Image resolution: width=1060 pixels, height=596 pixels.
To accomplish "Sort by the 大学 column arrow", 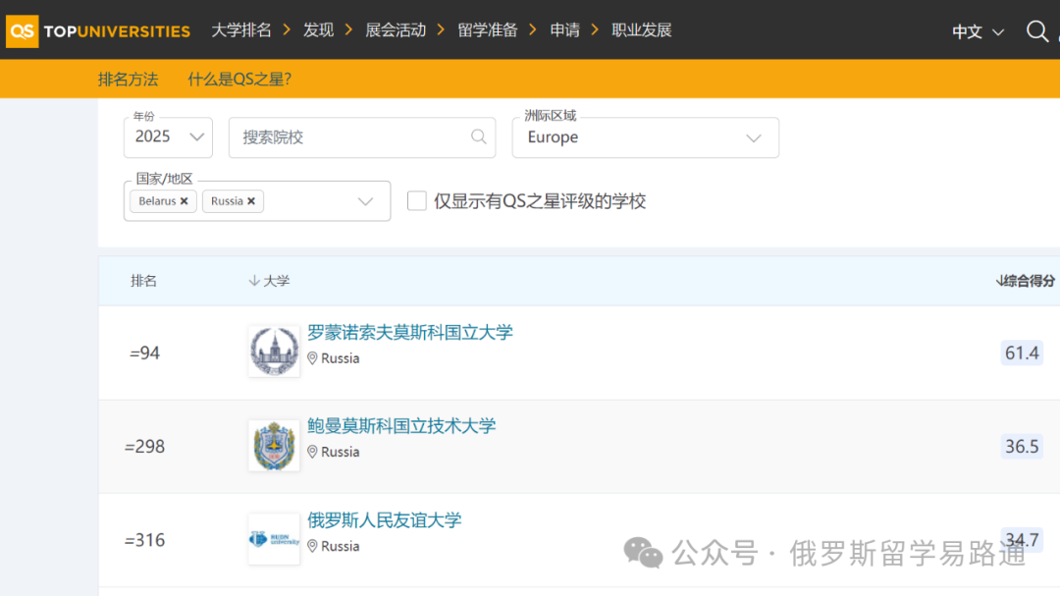I will coord(254,281).
